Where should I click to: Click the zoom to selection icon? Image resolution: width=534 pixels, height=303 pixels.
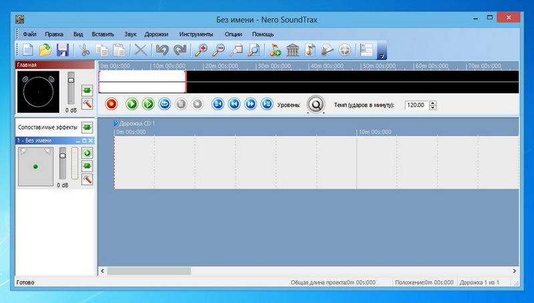pos(236,50)
